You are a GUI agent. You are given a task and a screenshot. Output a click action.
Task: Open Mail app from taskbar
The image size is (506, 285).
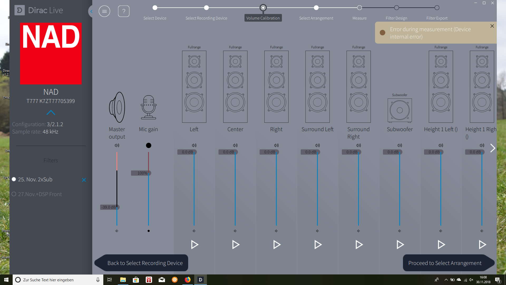coord(162,280)
